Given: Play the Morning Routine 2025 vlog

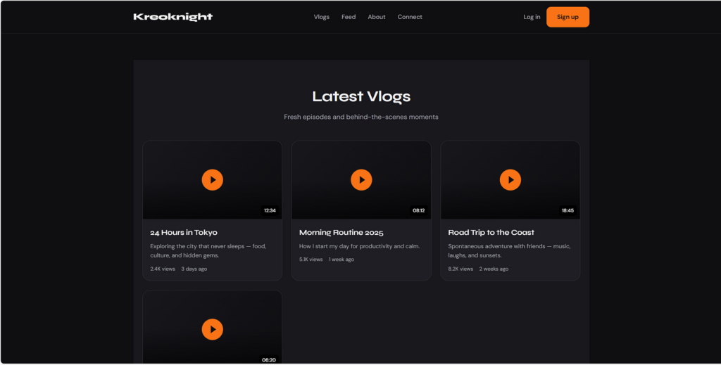Looking at the screenshot, I should 361,180.
